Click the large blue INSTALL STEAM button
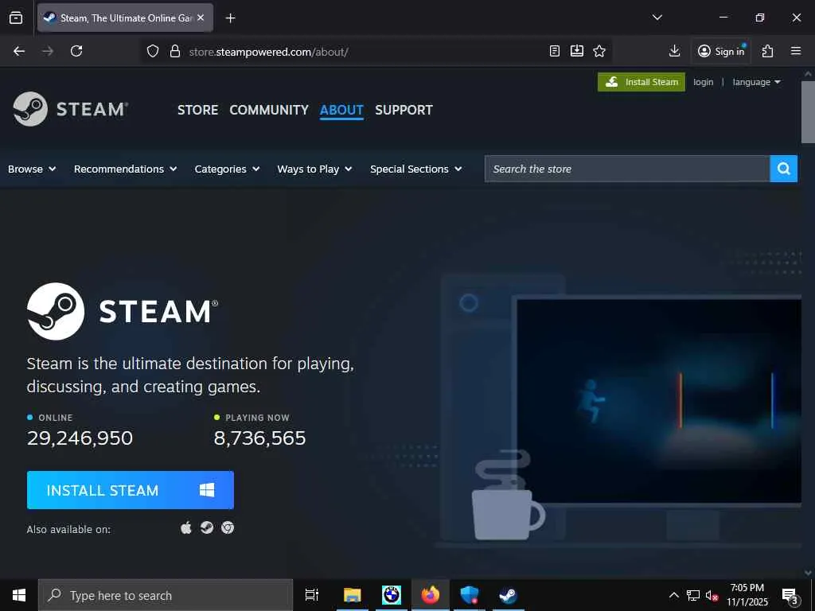The image size is (815, 611). point(131,490)
